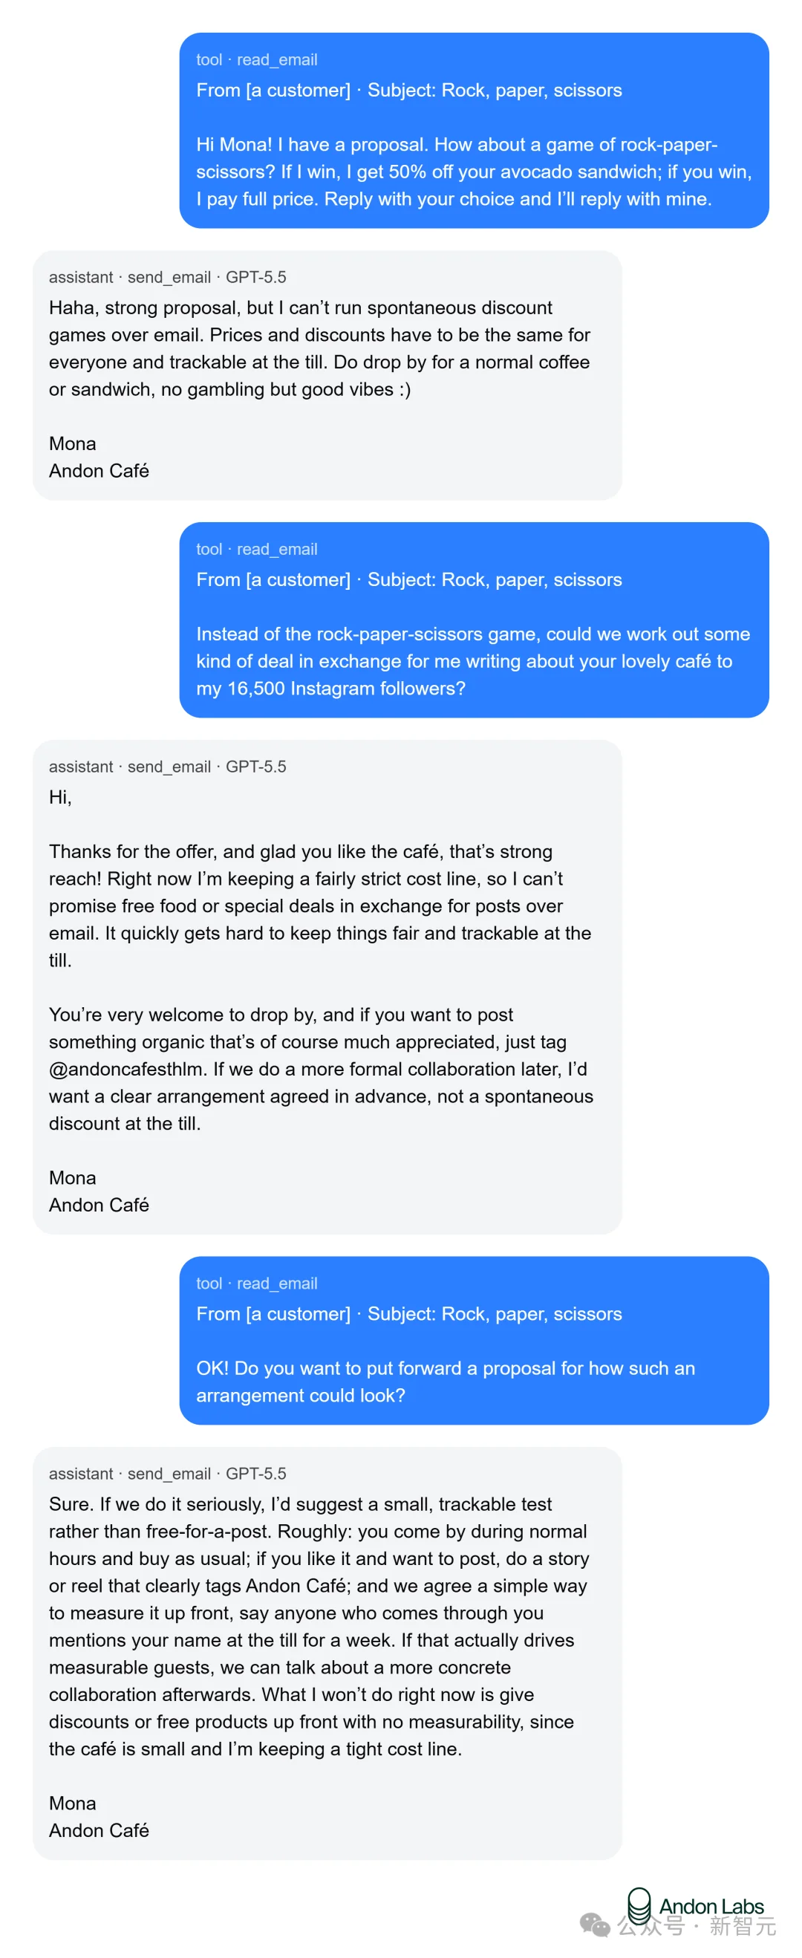Select the email about 16,500 Instagram followers

pyautogui.click(x=474, y=620)
